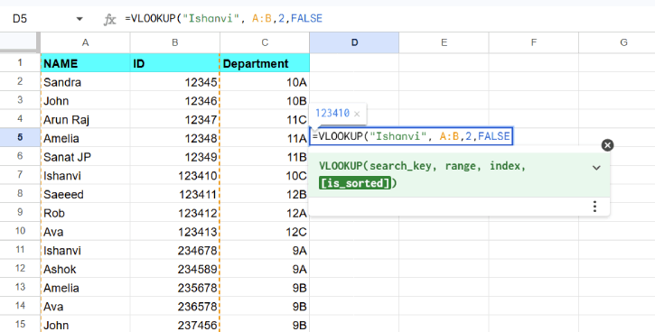Click the name box showing D5
The width and height of the screenshot is (655, 332).
tap(20, 19)
